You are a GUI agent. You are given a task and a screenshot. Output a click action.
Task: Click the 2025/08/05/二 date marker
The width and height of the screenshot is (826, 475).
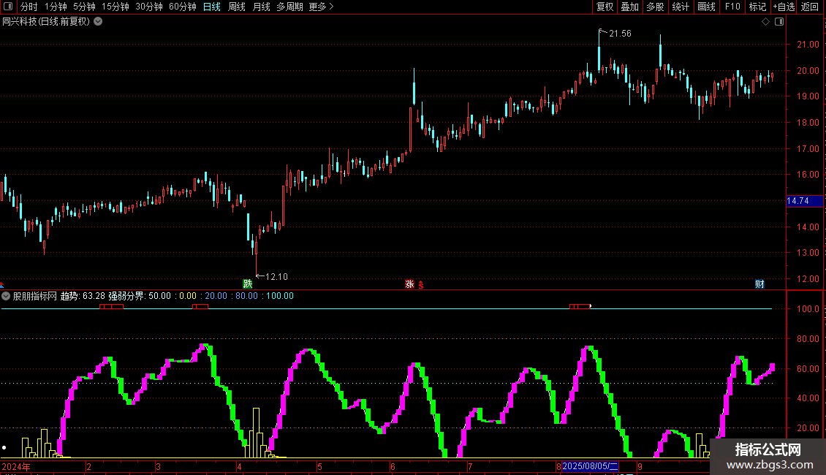click(590, 466)
